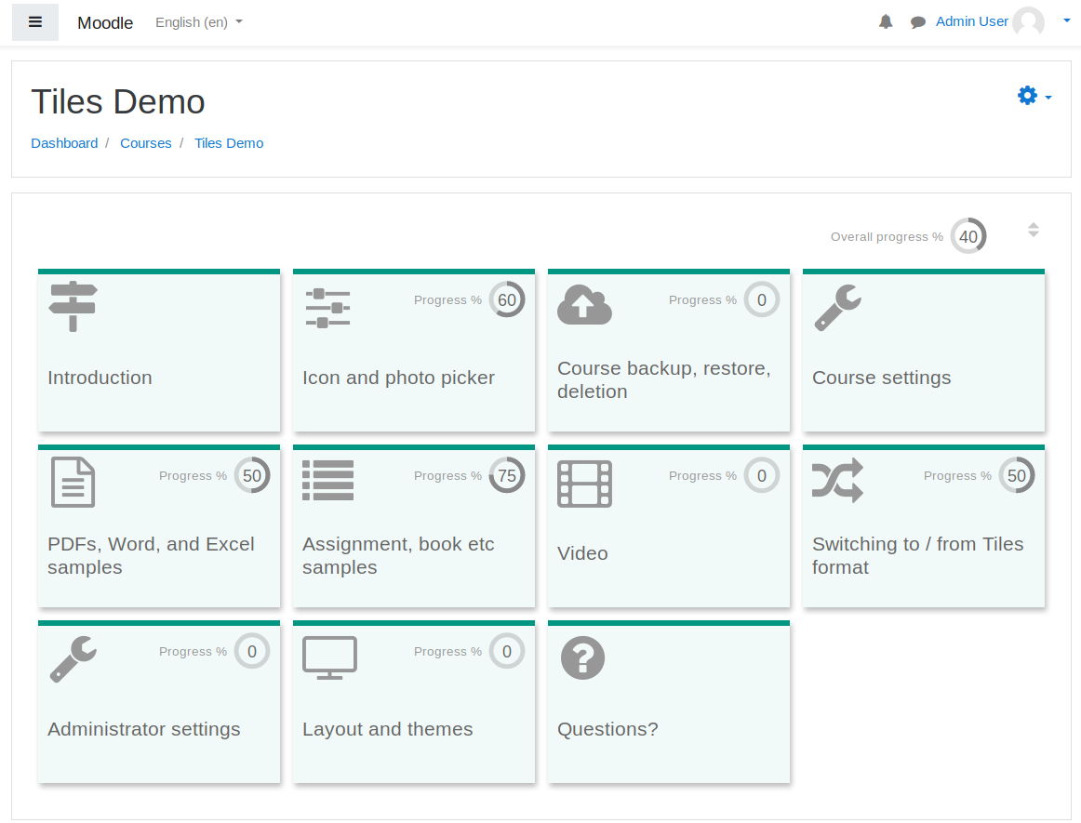The width and height of the screenshot is (1081, 823).
Task: Click the 60 progress ring on Icon picker
Action: click(507, 299)
